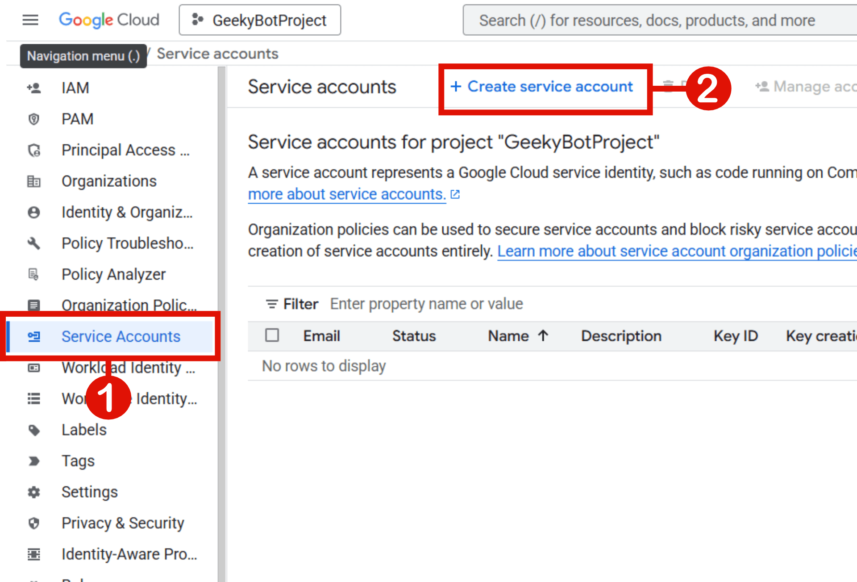Screen dimensions: 857x582
Task: Sort table by Email column
Action: pos(322,336)
